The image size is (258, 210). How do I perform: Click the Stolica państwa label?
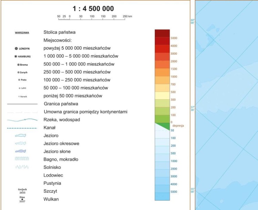[x=60, y=32]
